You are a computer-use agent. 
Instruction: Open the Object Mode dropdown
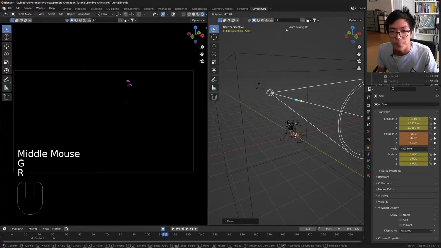click(23, 14)
